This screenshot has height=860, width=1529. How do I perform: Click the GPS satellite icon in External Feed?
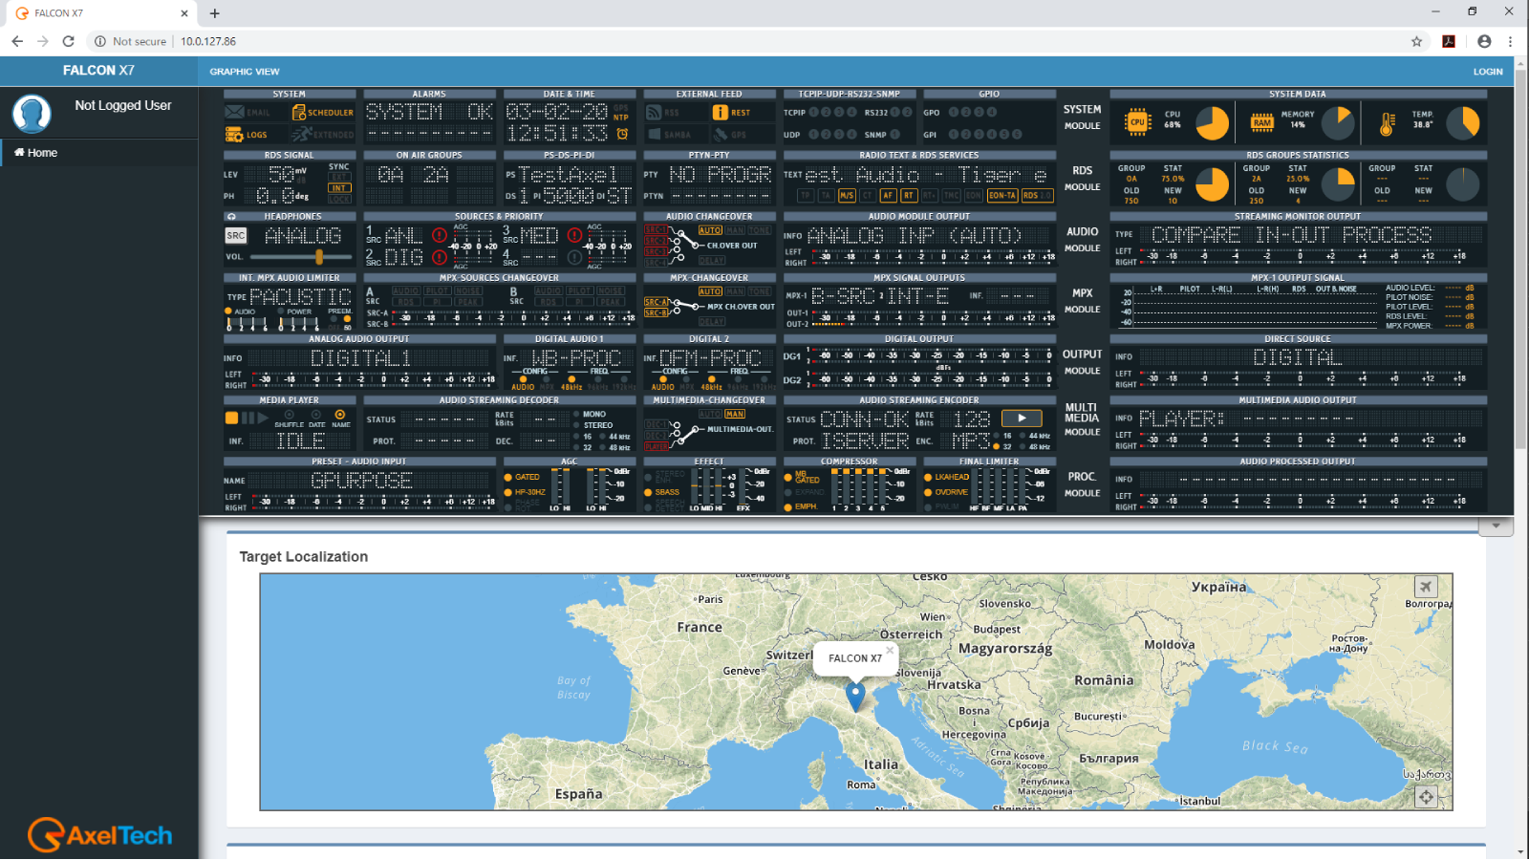[721, 135]
